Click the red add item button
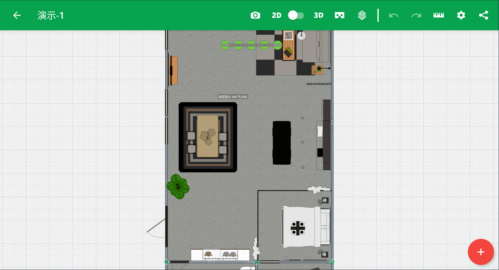This screenshot has height=270, width=499. 481,252
